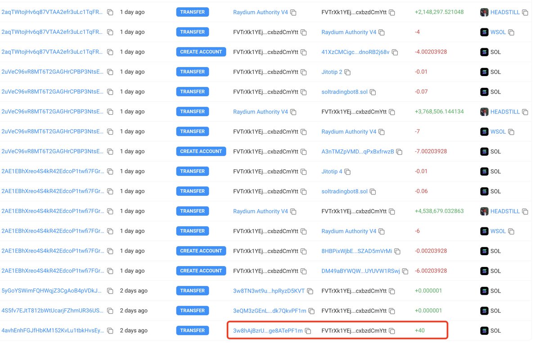Click SOL token logo in -6.00203928 row
The height and width of the screenshot is (343, 540).
click(484, 271)
